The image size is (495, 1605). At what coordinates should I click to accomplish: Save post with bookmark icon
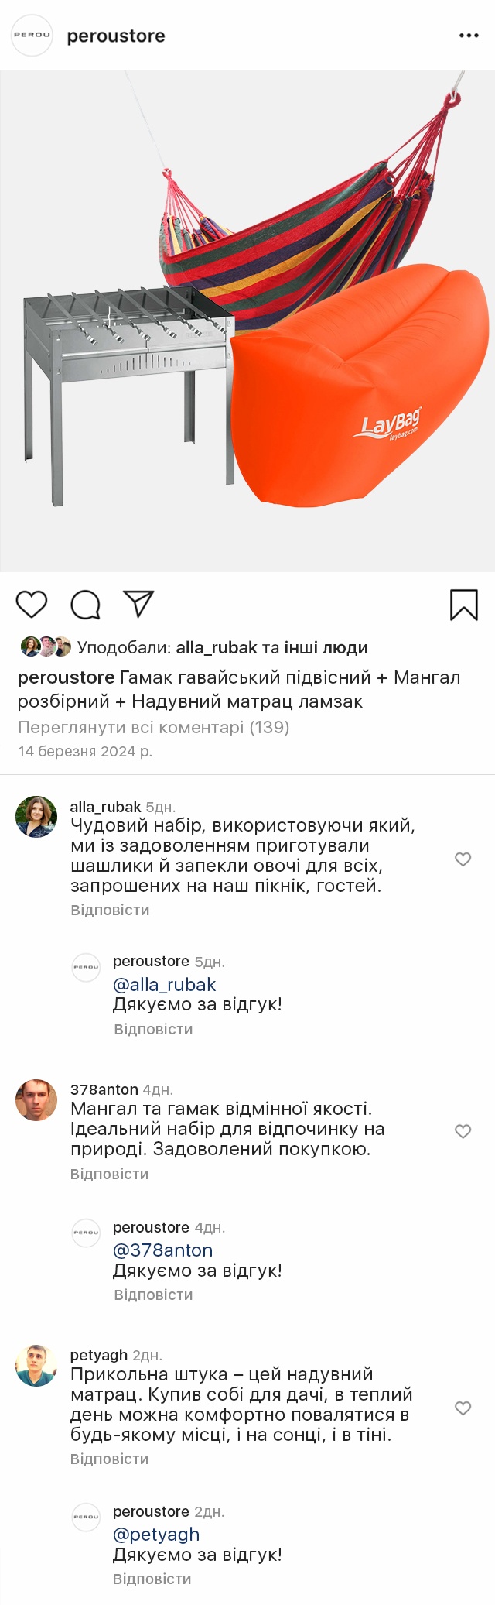(463, 605)
